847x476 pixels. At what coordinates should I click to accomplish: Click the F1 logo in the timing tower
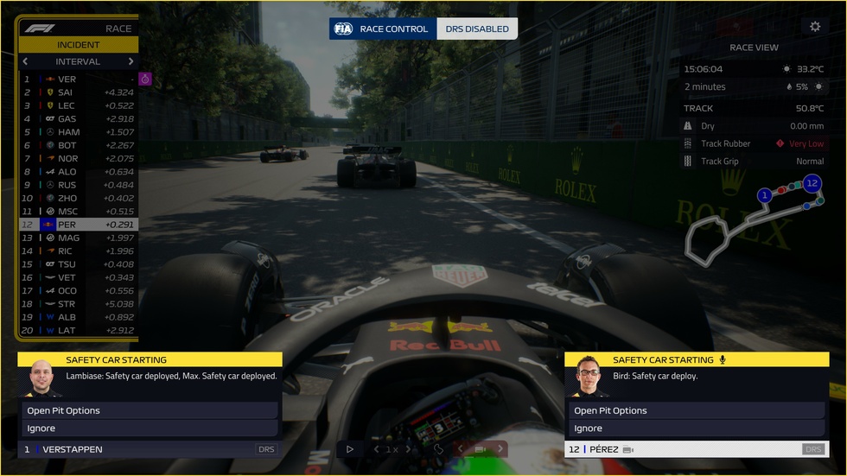[40, 29]
